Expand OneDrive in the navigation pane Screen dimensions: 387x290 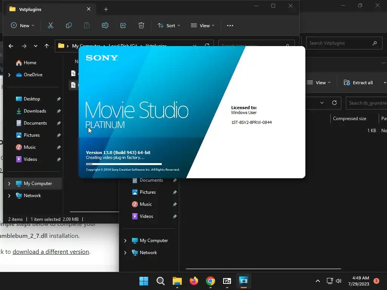pyautogui.click(x=9, y=75)
